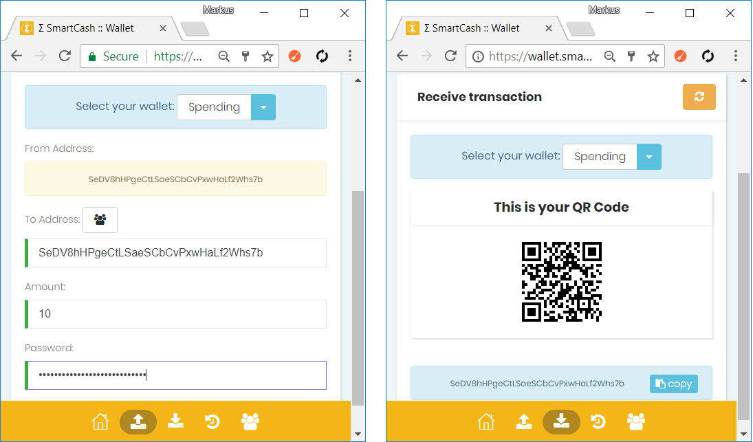Click scroll up arrow in left window
The height and width of the screenshot is (442, 753).
pyautogui.click(x=358, y=80)
